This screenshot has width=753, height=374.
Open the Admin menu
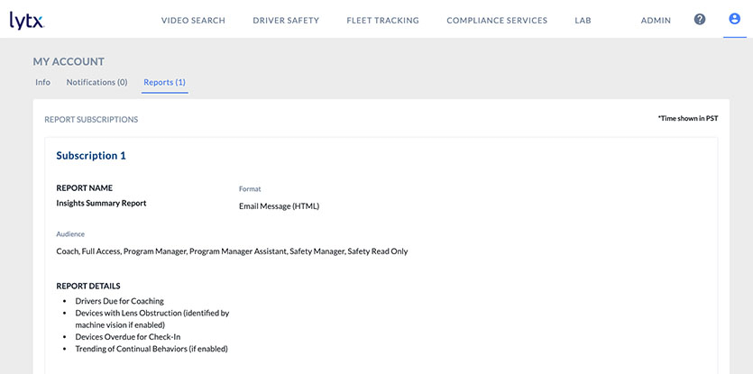[656, 21]
